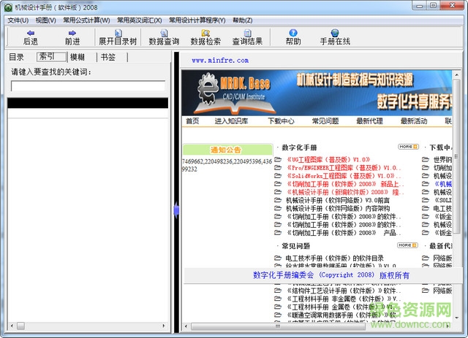468x338 pixels.
Task: Open 《切削加工手册（软件版）2008》新品上 link
Action: click(x=345, y=184)
